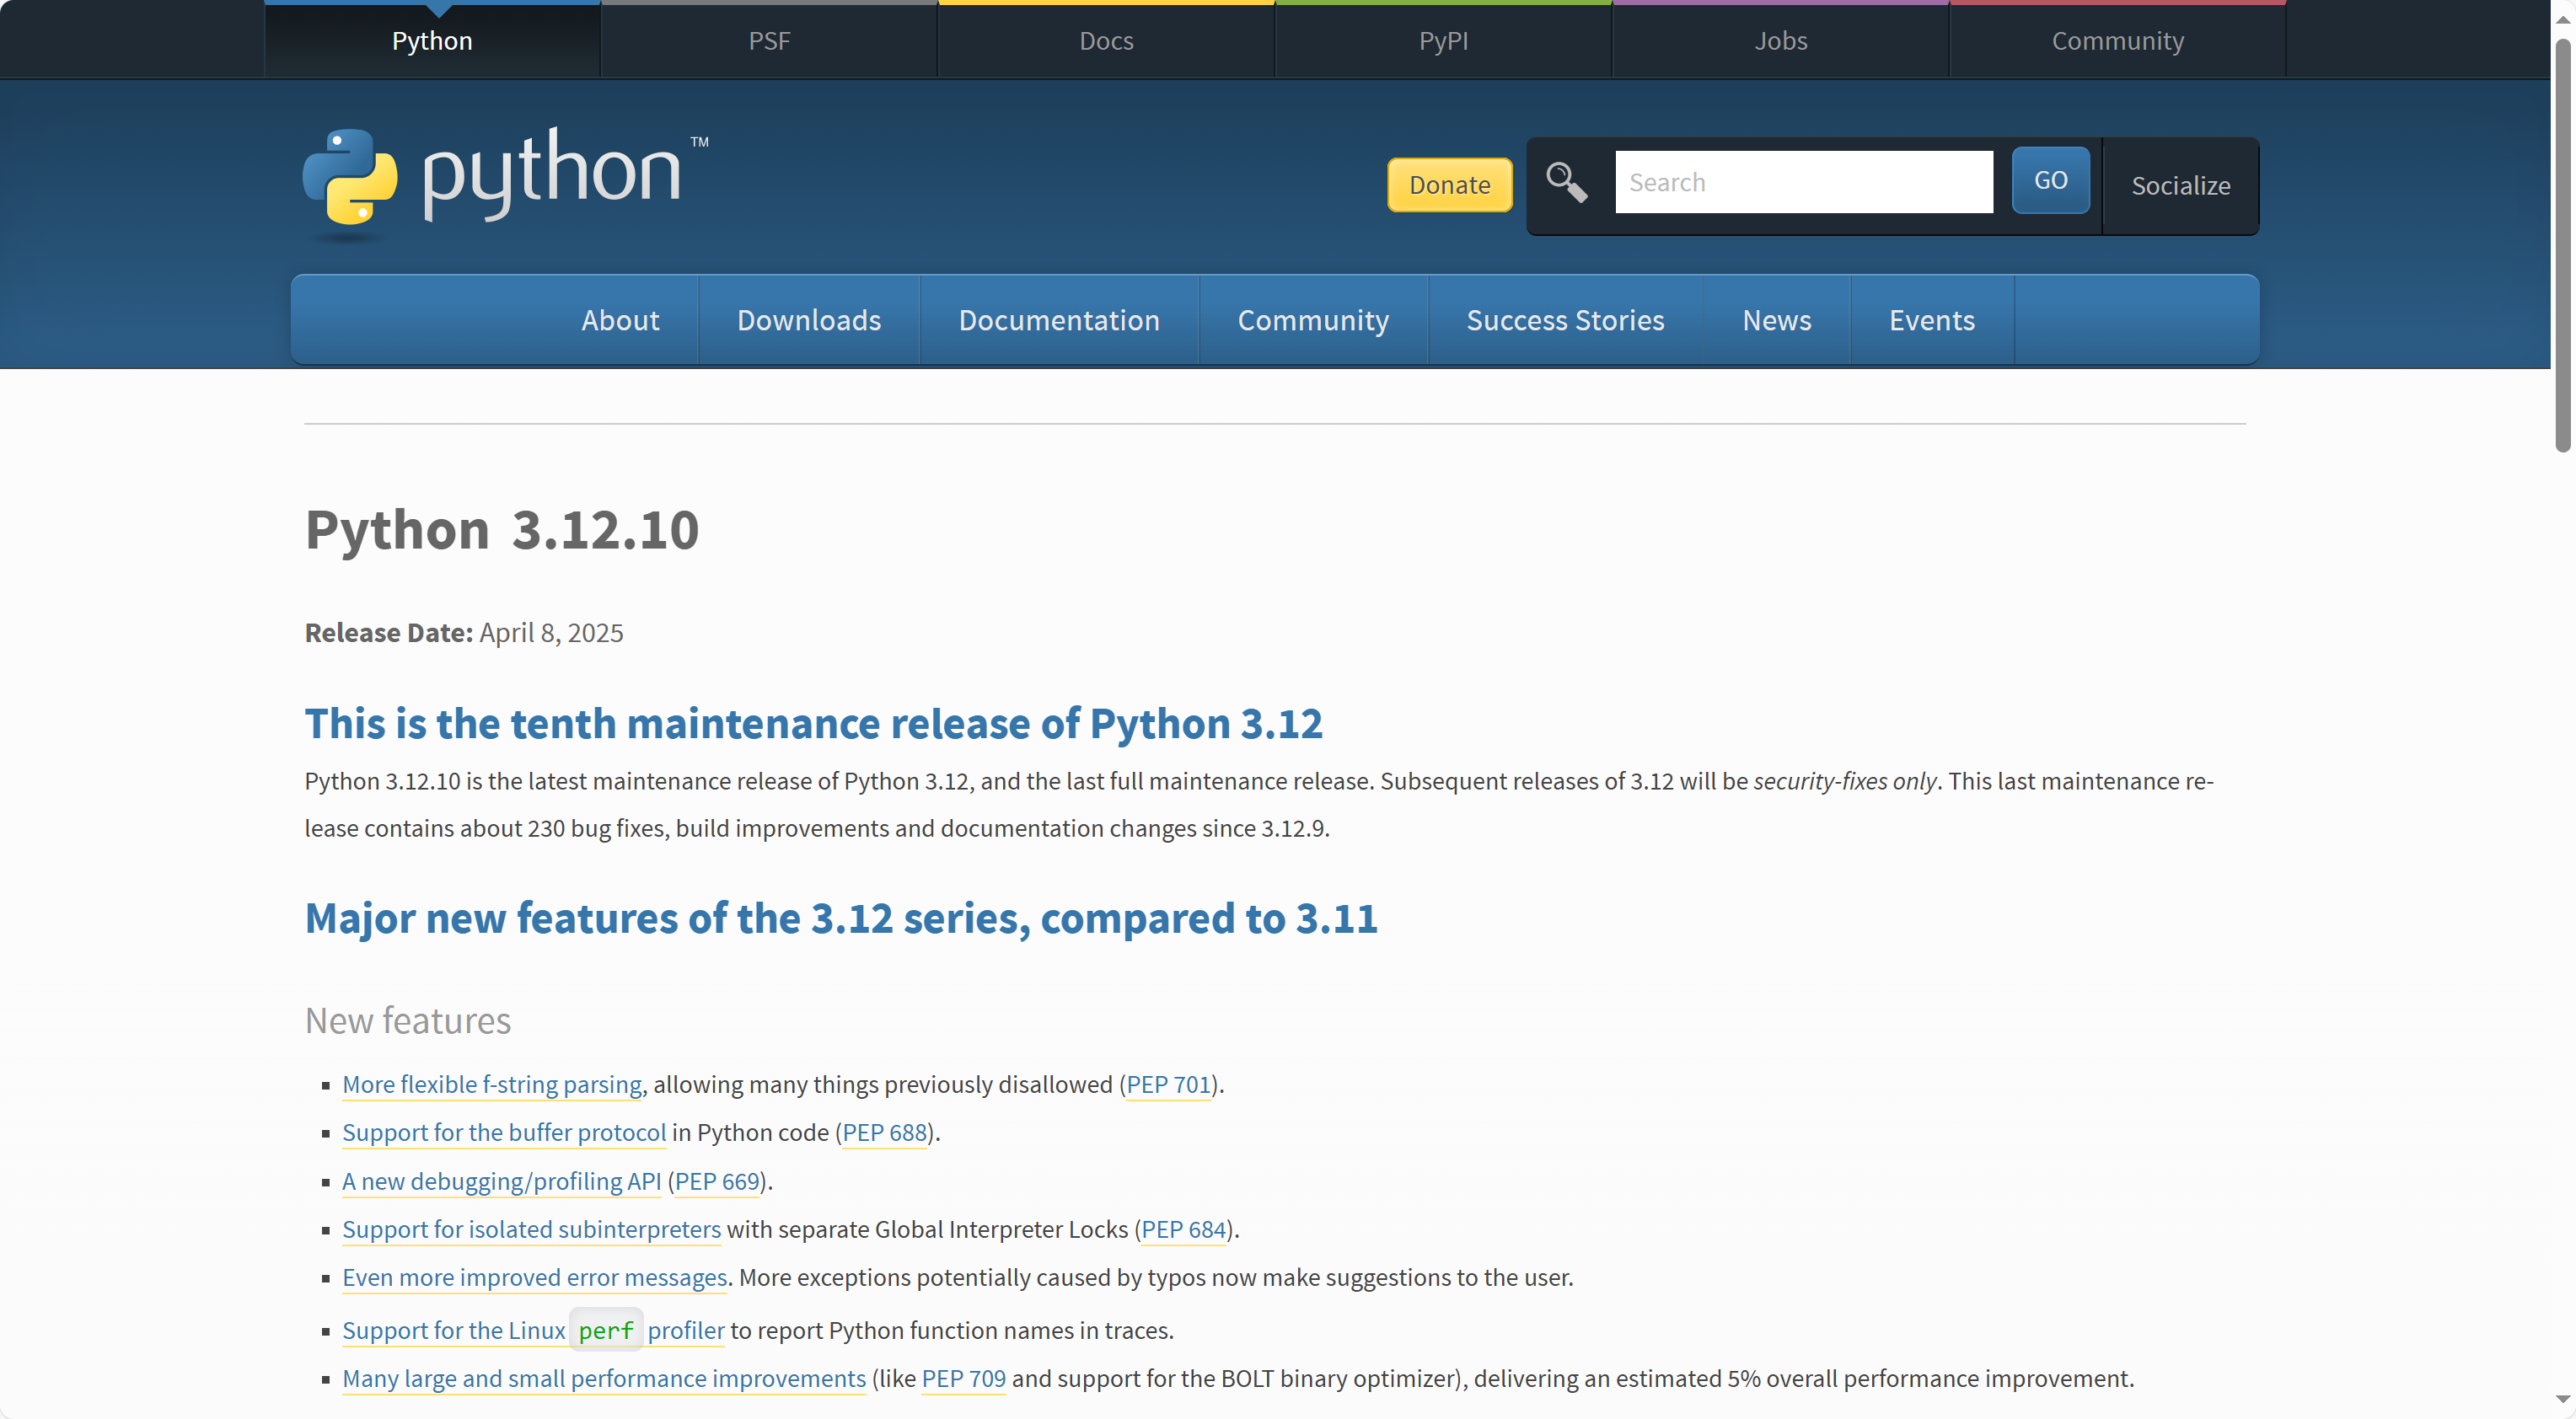Open the News navigation menu
Viewport: 2576px width, 1419px height.
tap(1776, 320)
